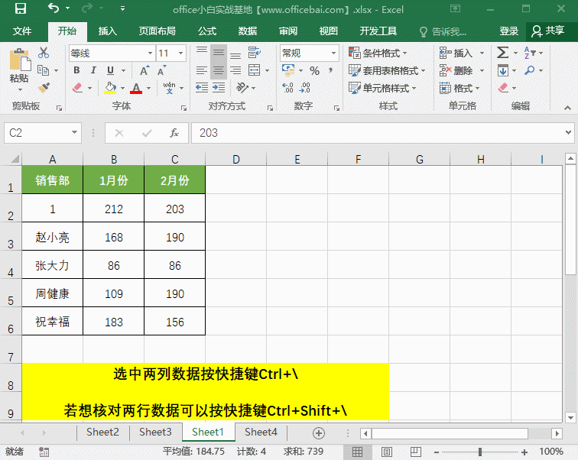Expand the Name Box dropdown arrow
The height and width of the screenshot is (460, 578).
pos(74,133)
